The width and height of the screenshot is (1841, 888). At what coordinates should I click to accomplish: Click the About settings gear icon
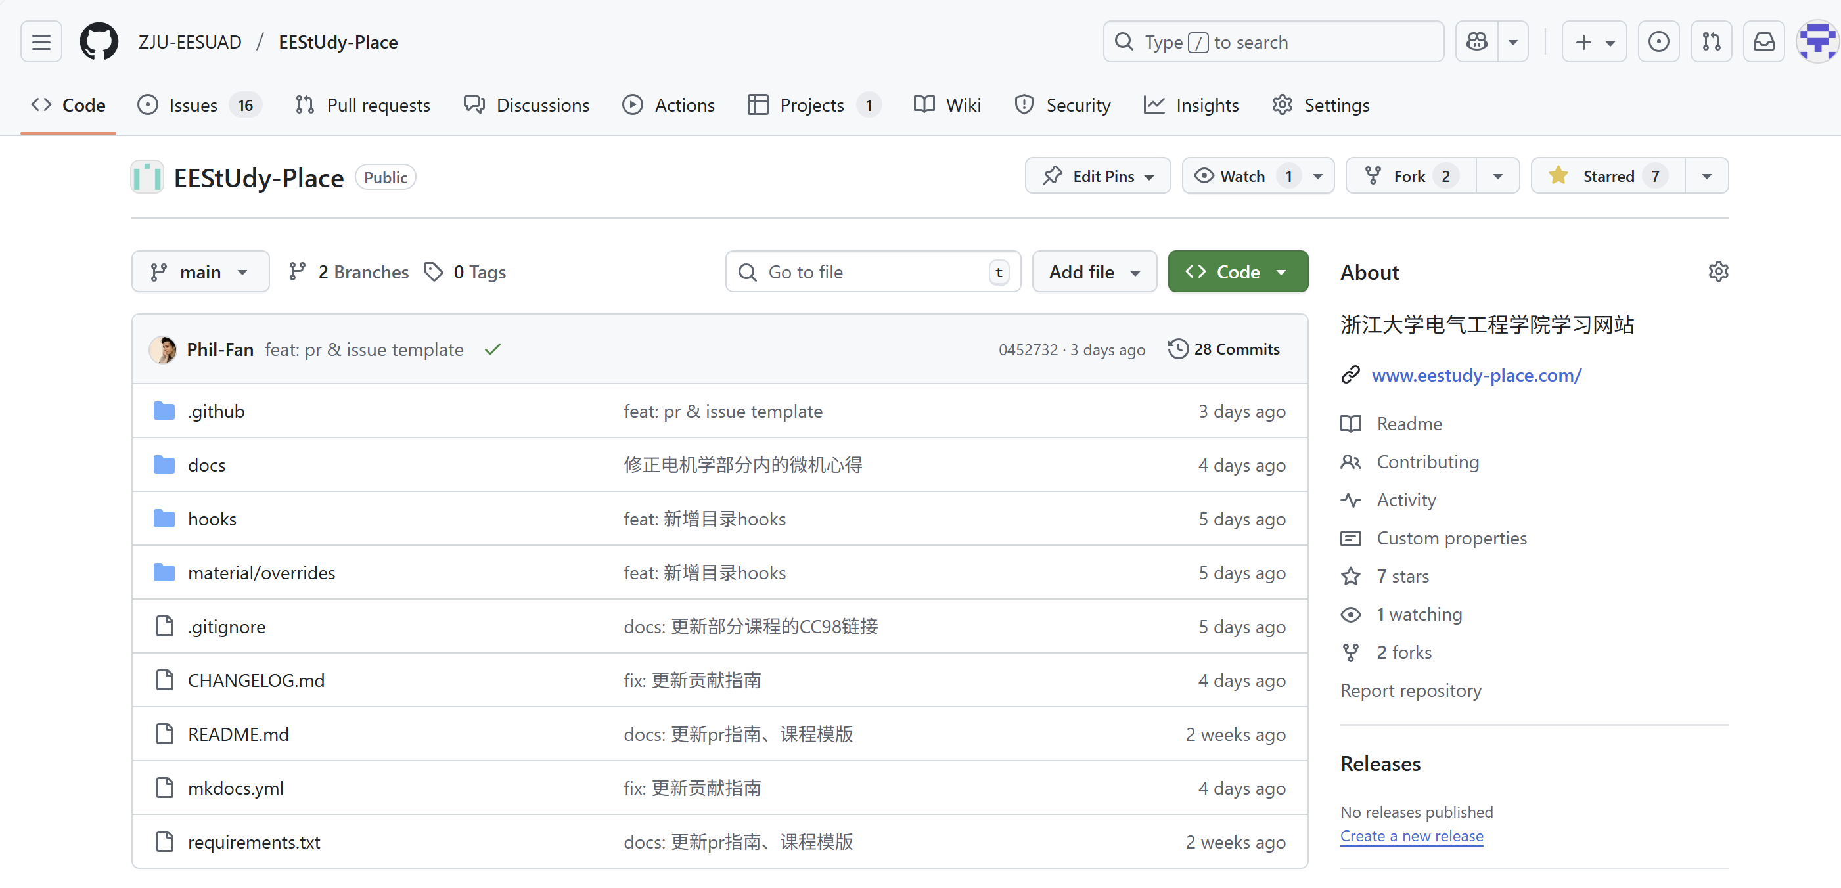(x=1717, y=271)
